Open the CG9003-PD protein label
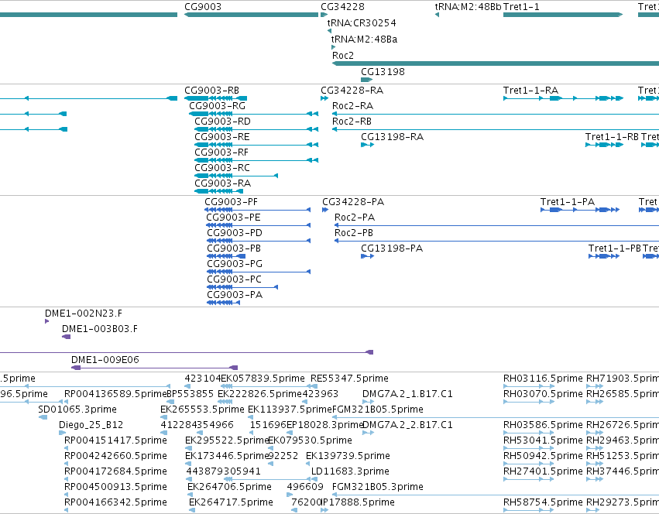The image size is (659, 514). (x=235, y=233)
